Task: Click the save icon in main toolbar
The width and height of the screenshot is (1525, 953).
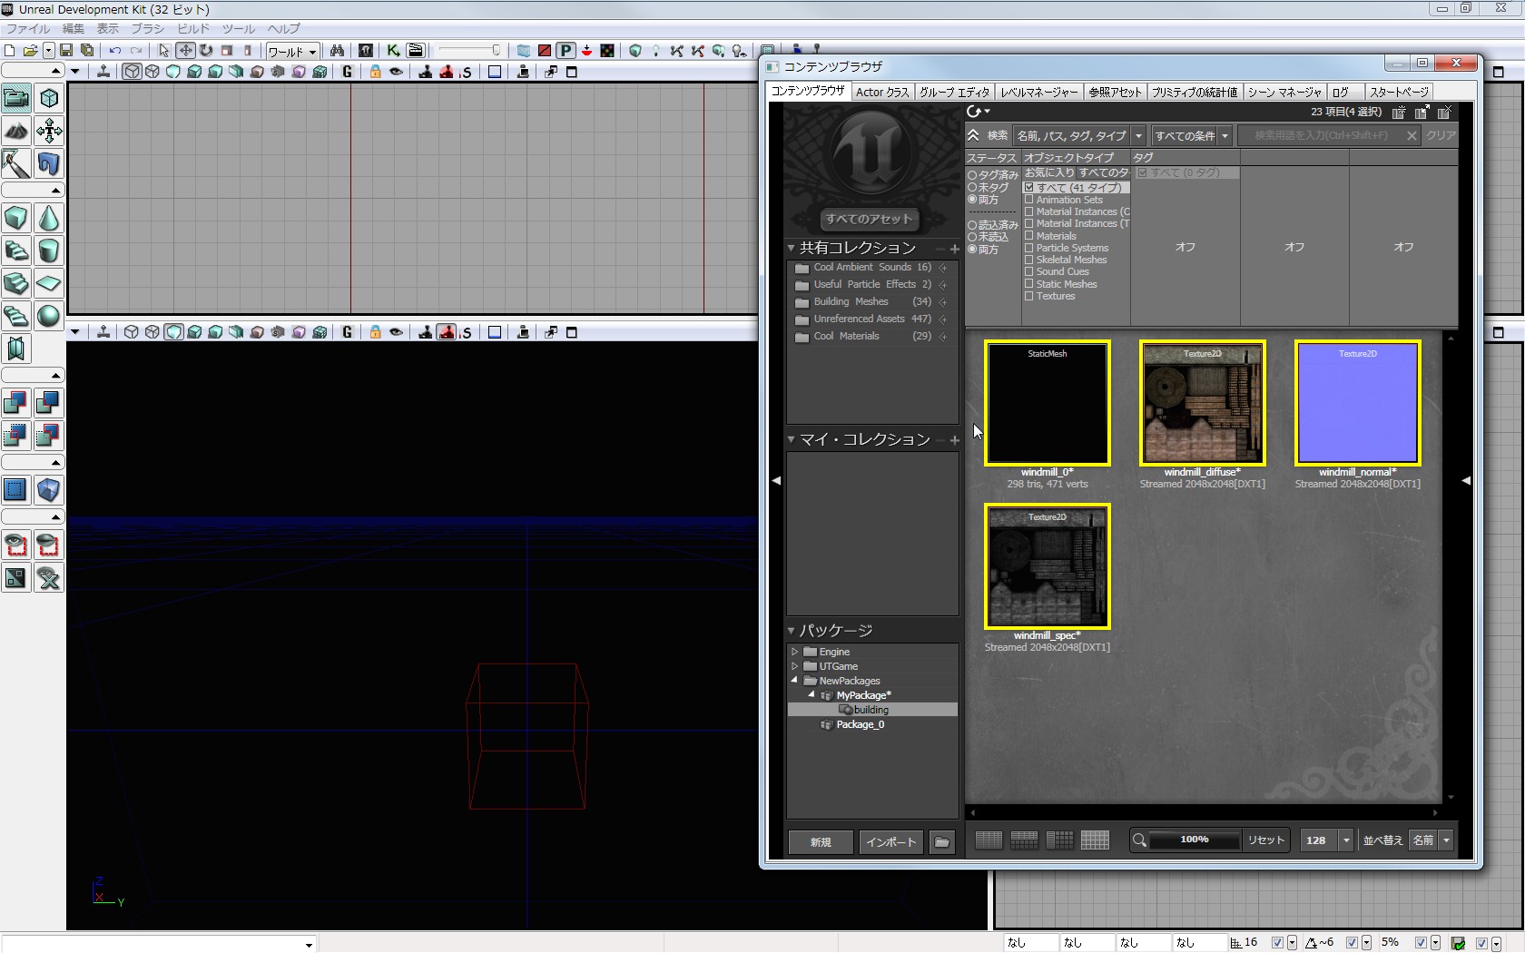Action: [x=66, y=51]
